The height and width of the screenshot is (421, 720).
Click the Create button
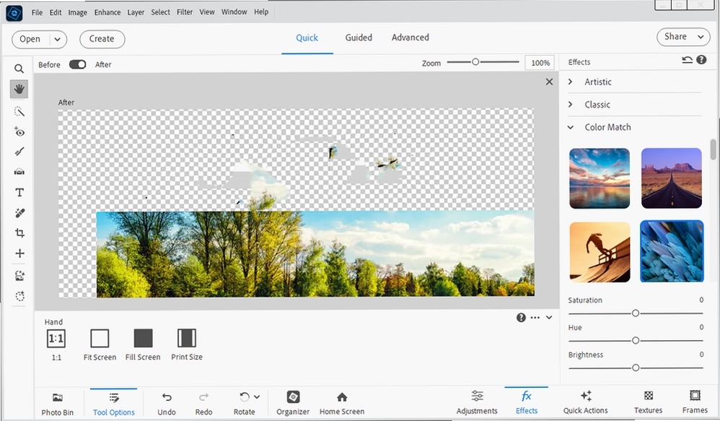[102, 39]
